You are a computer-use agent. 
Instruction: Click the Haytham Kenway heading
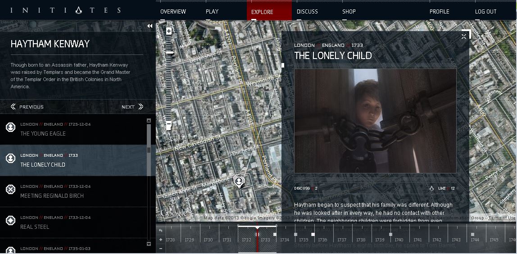coord(50,44)
